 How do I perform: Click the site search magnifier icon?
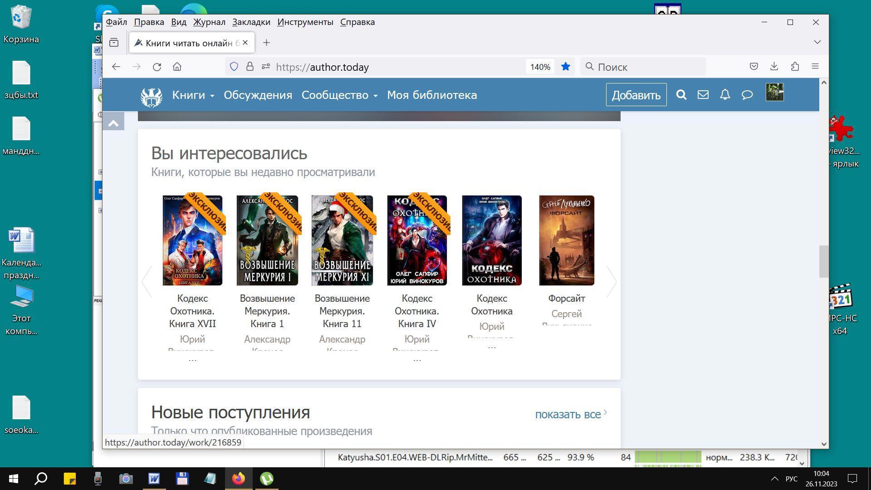(681, 95)
